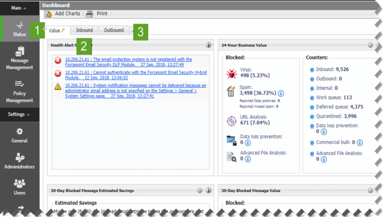Open the Status page in sidebar
The height and width of the screenshot is (217, 383).
[x=19, y=29]
